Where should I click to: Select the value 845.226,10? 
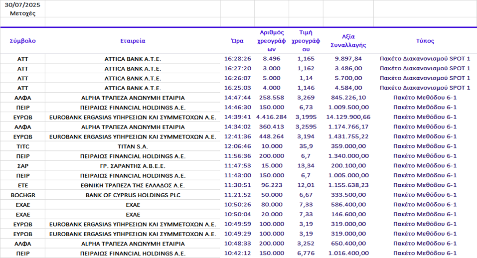click(348, 98)
